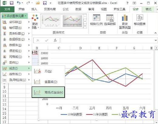Select column F header
Viewport: 158px width, 124px height.
click(x=117, y=48)
